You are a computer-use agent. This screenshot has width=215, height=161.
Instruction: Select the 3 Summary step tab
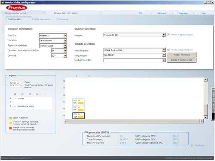[63, 19]
